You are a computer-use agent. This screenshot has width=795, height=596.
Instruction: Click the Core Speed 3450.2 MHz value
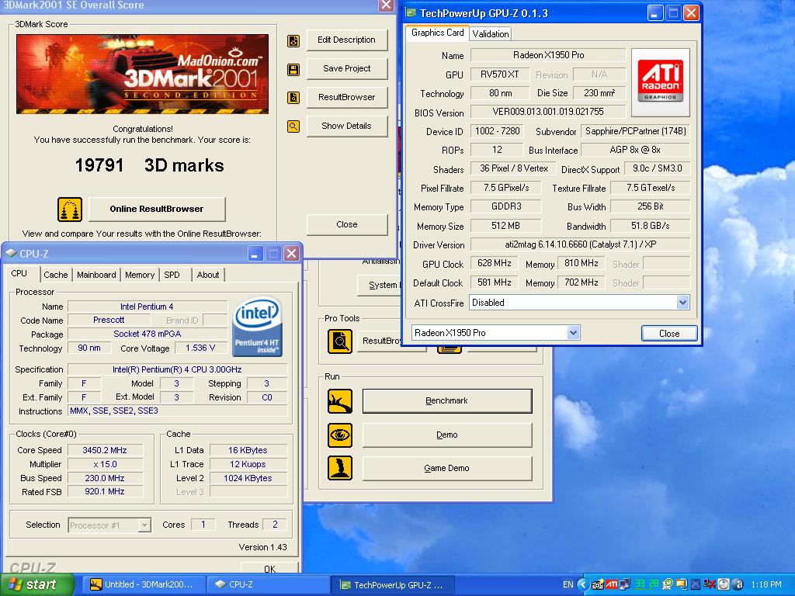click(x=105, y=450)
